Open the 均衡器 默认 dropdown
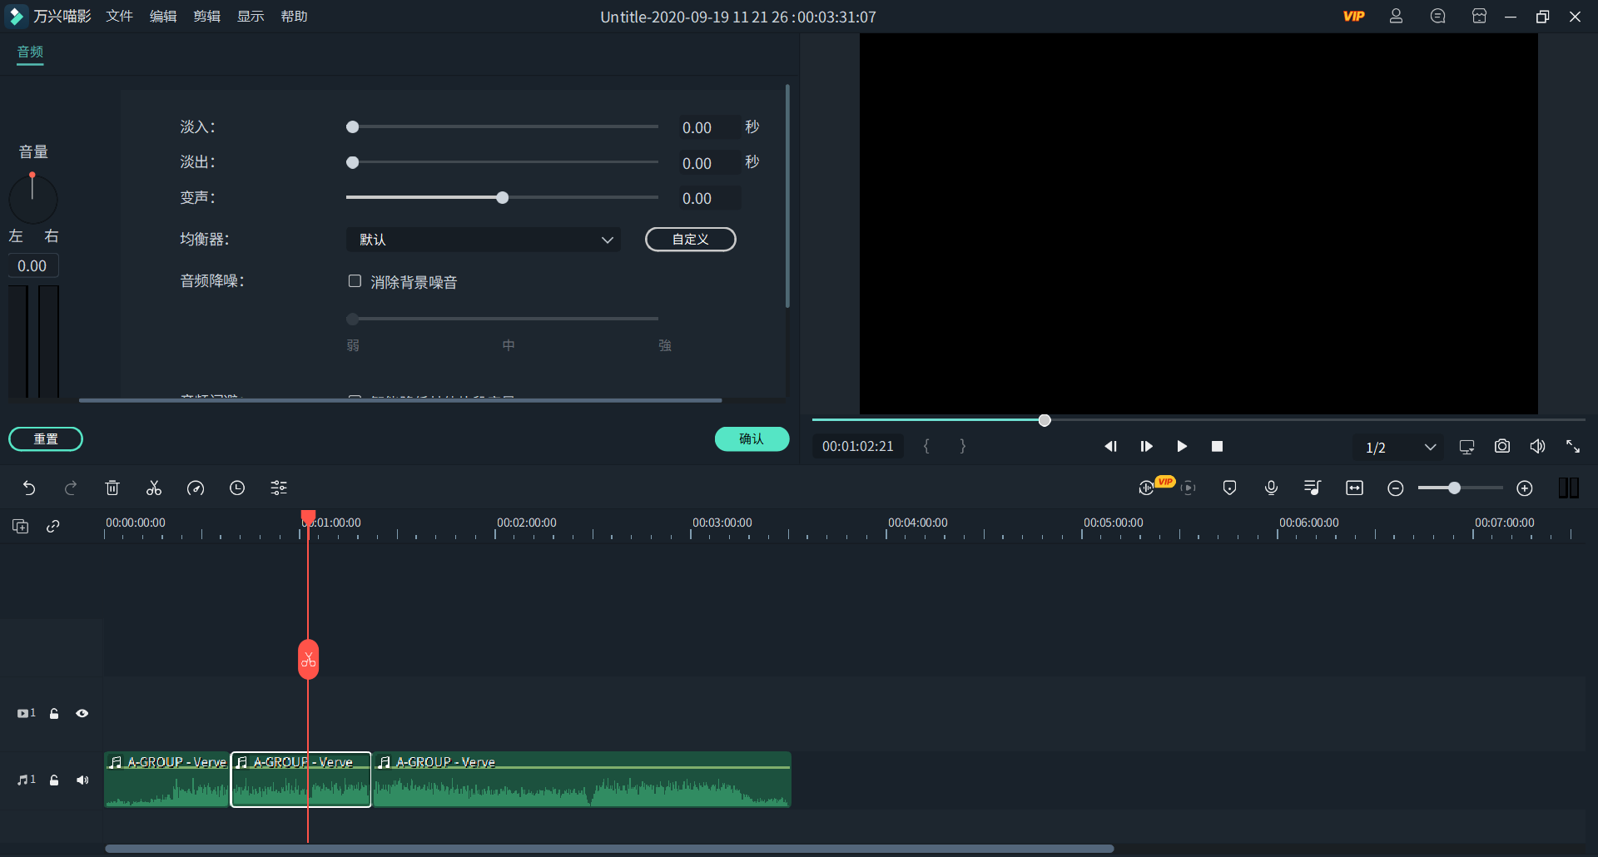The height and width of the screenshot is (857, 1598). (x=483, y=240)
